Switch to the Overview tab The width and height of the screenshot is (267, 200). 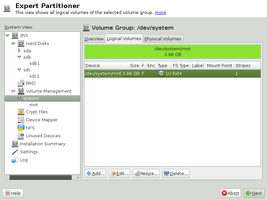click(x=94, y=39)
